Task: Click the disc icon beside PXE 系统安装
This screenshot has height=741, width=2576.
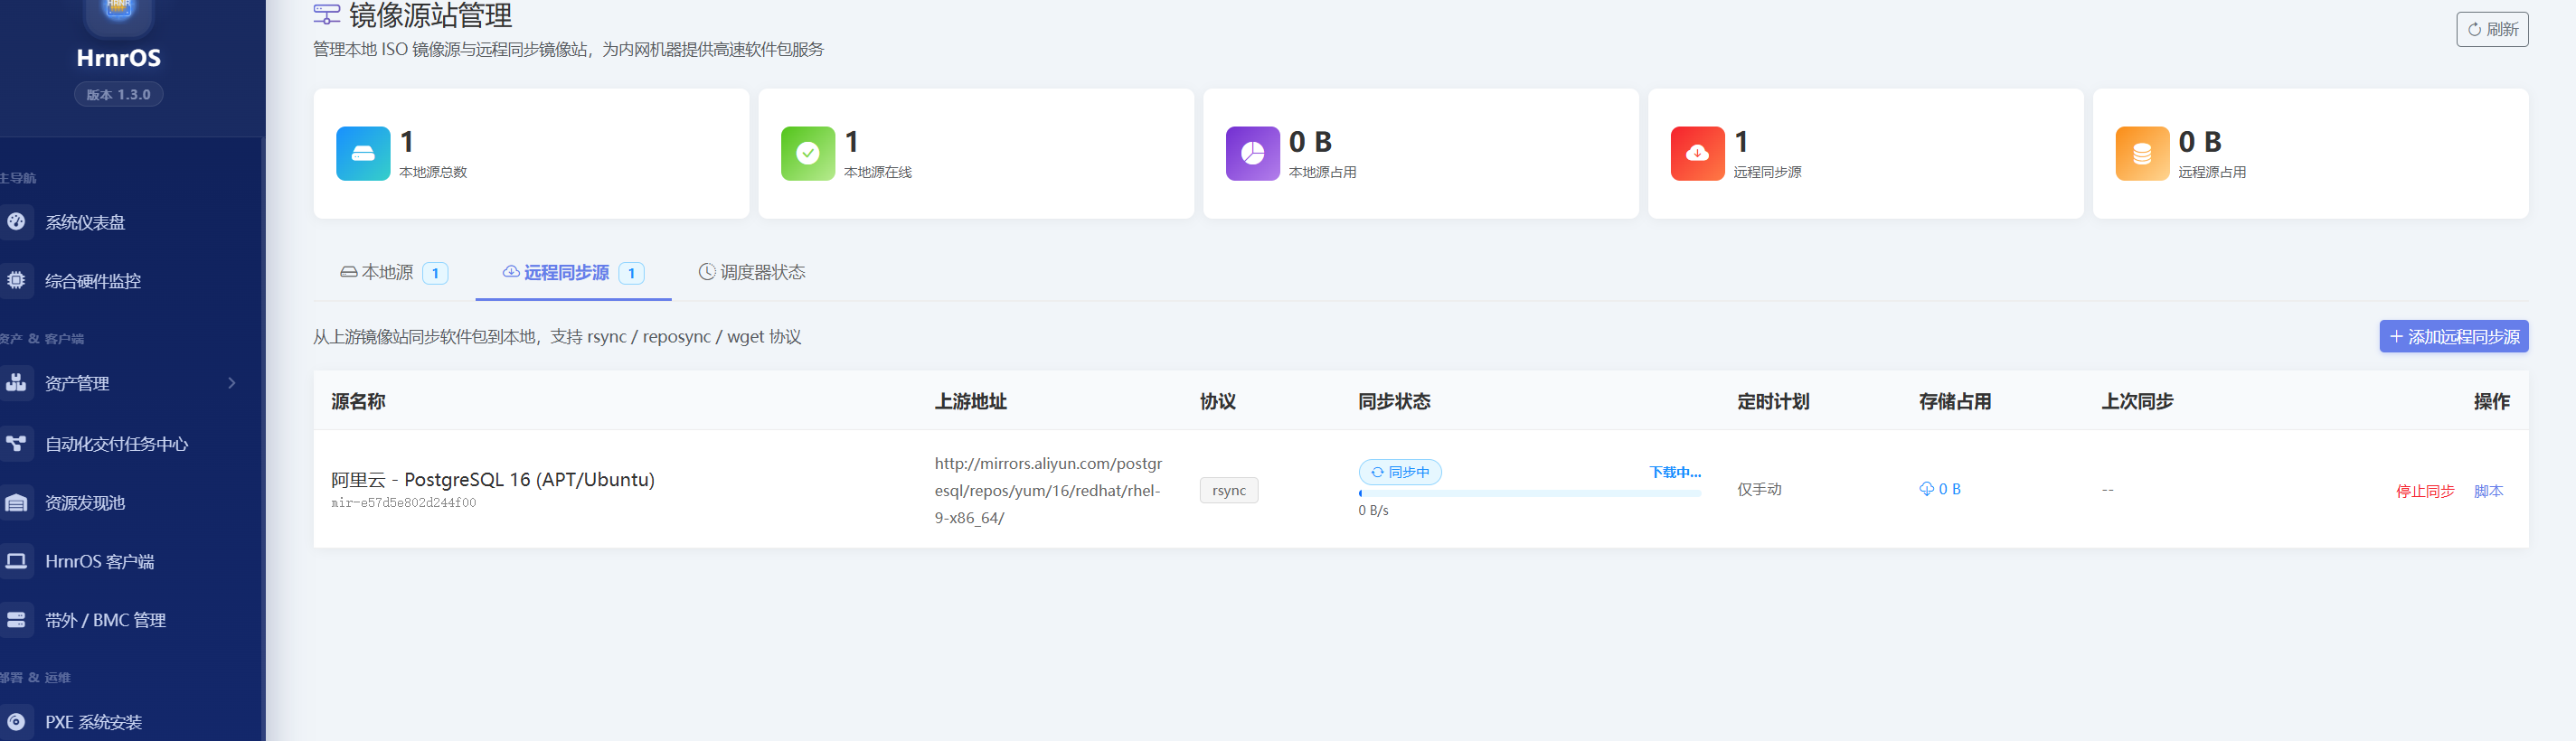Action: 16,721
